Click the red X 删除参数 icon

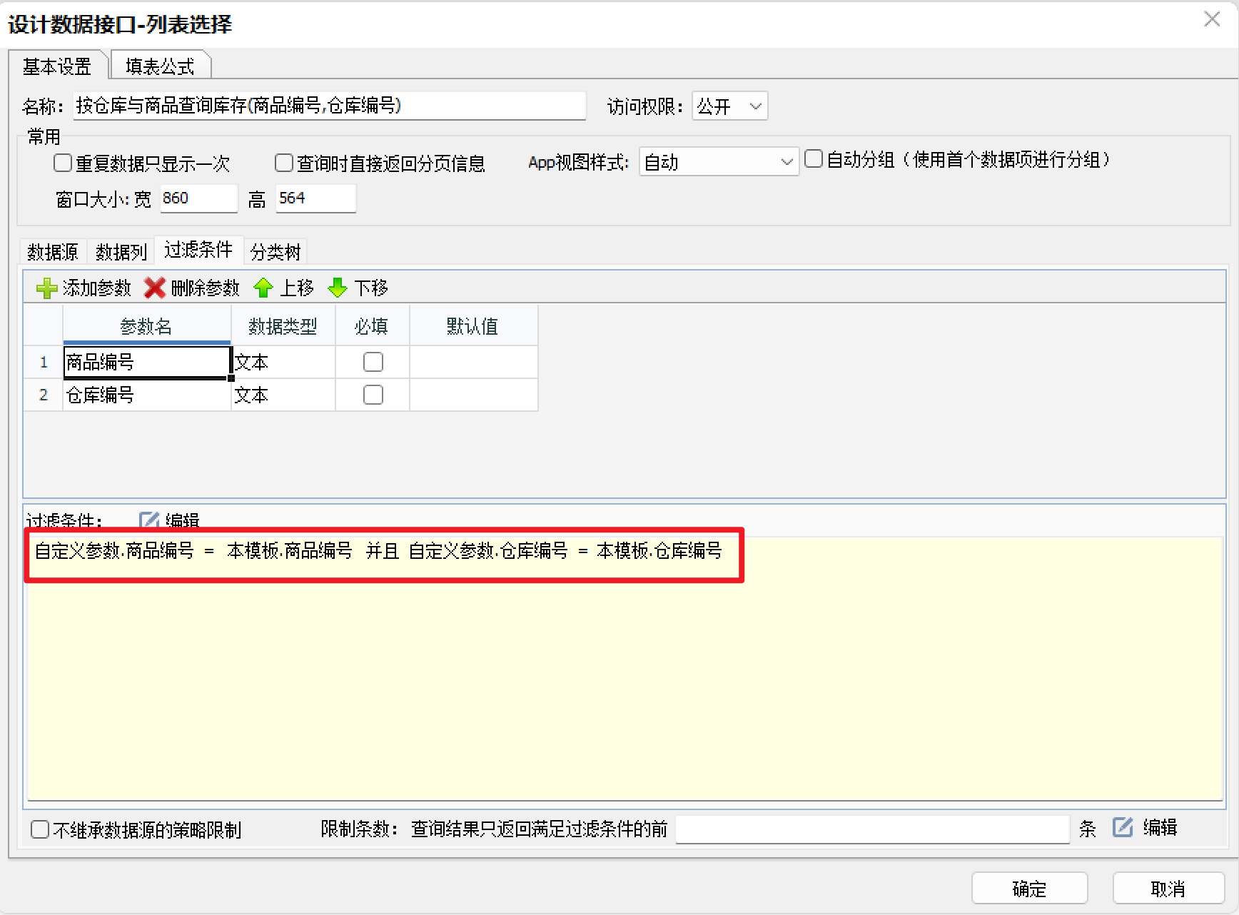[155, 288]
